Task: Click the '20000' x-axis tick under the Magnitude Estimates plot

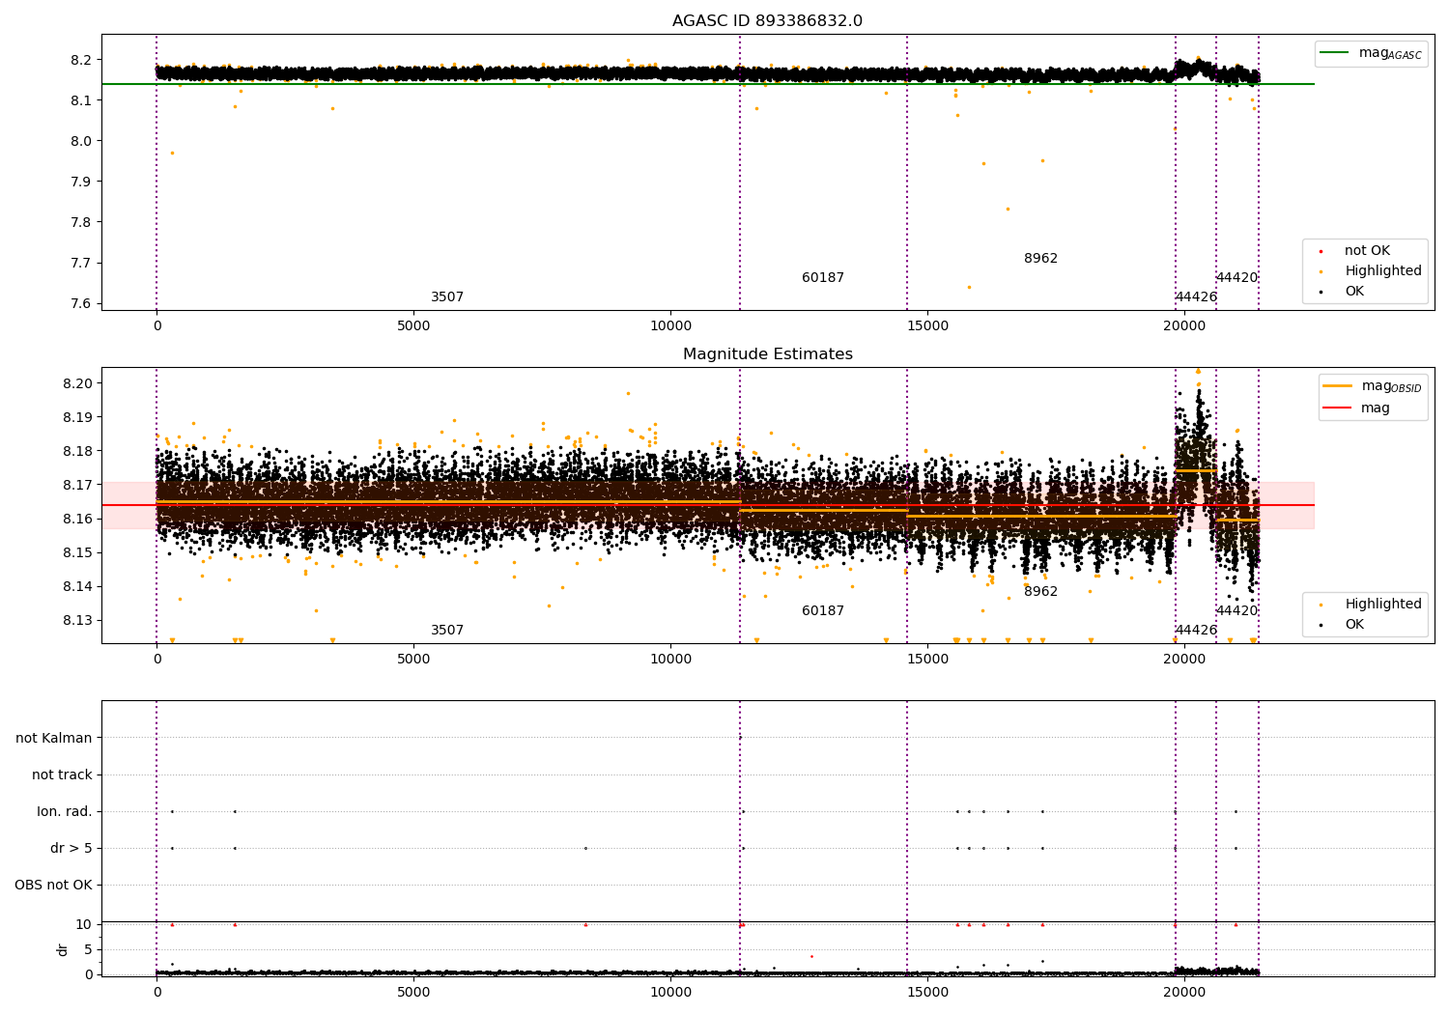Action: coord(1184,659)
